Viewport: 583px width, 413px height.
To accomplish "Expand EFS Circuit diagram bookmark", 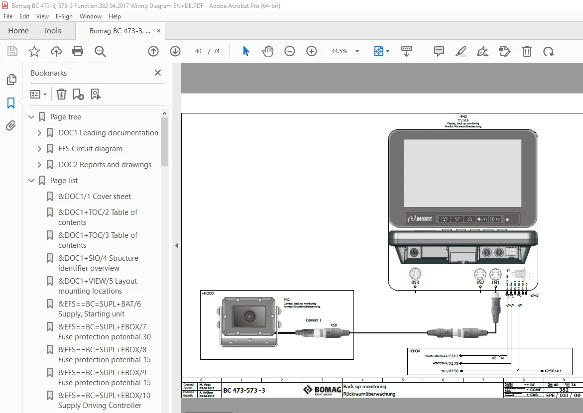I will (x=39, y=149).
